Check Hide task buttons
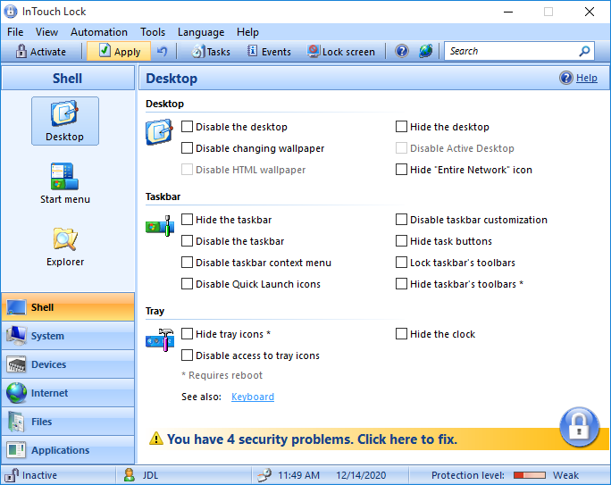This screenshot has height=485, width=611. (401, 241)
